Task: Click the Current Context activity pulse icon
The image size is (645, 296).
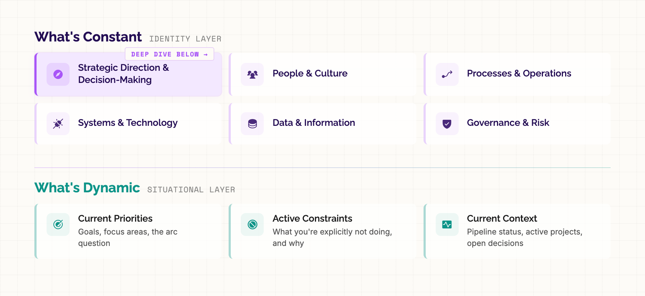Action: coord(447,225)
